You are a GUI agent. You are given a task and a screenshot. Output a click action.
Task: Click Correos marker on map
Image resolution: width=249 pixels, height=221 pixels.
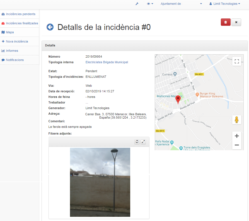(x=175, y=74)
